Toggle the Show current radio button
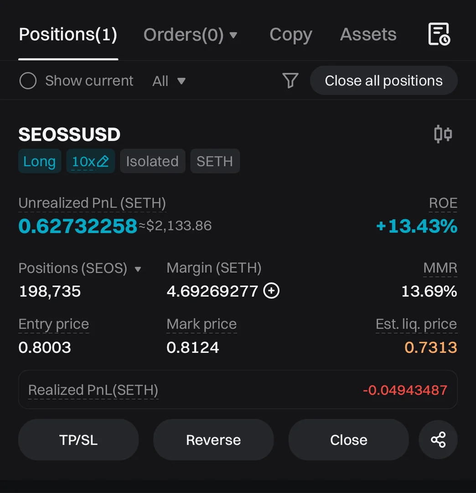 click(28, 81)
